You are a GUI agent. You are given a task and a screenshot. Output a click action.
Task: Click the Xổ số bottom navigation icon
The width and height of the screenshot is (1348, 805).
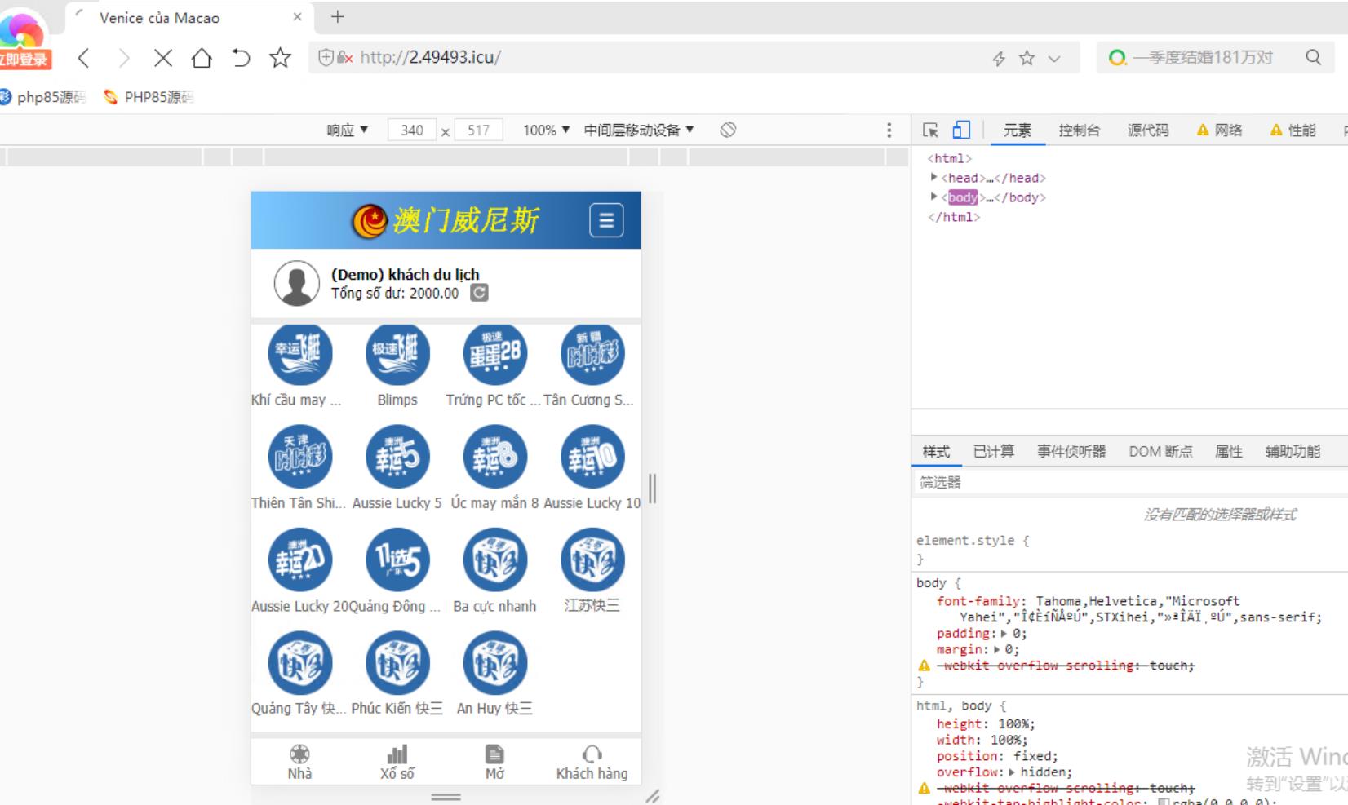(397, 754)
